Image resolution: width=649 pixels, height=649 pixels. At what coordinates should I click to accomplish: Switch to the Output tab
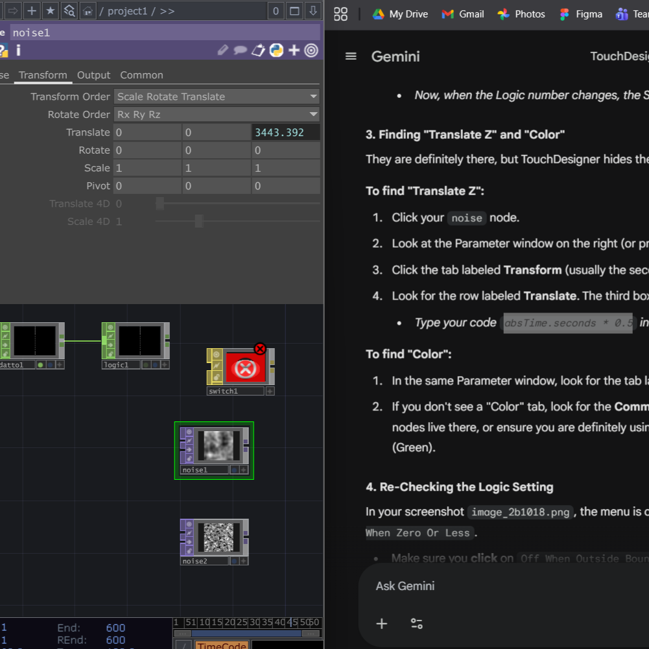(x=93, y=75)
